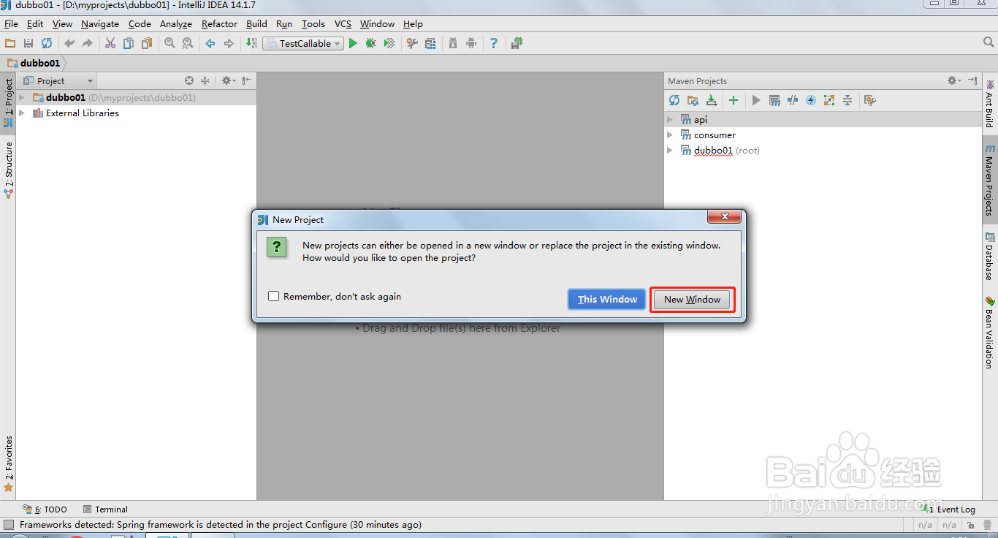
Task: Click the Forward navigation arrow
Action: click(x=229, y=44)
